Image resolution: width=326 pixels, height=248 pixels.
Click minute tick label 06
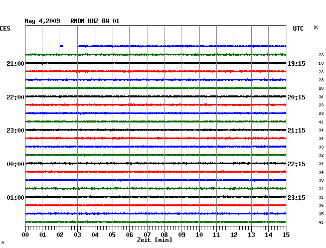pos(129,235)
